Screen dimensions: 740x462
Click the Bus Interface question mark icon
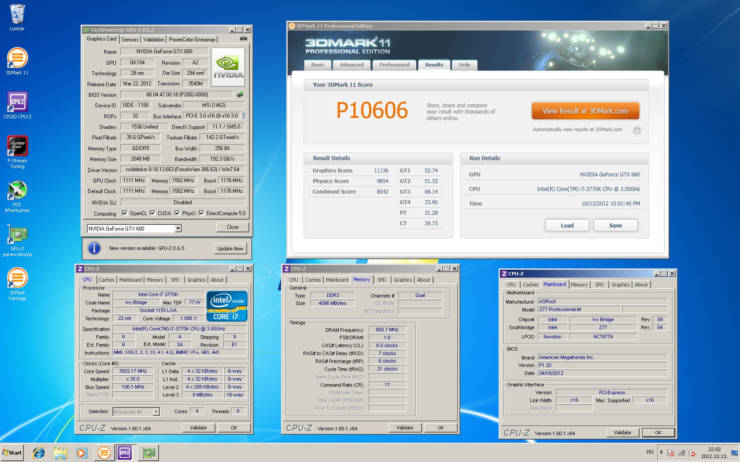(x=243, y=116)
